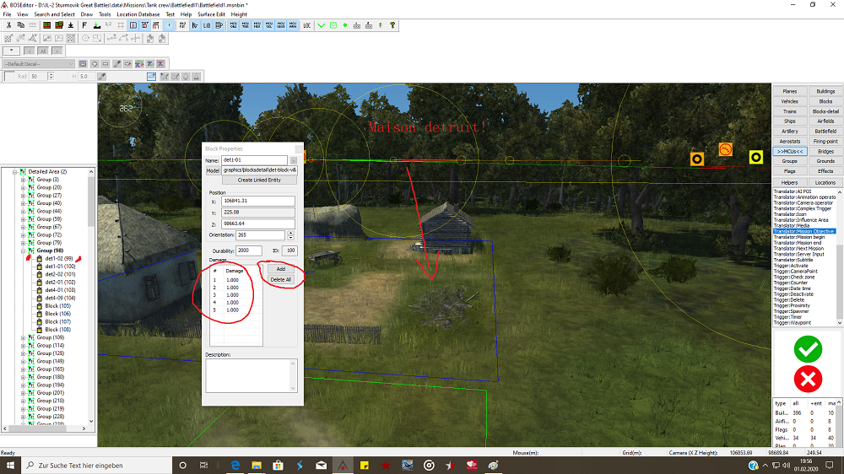
Task: Click the plus decal add icon
Action: point(95,64)
